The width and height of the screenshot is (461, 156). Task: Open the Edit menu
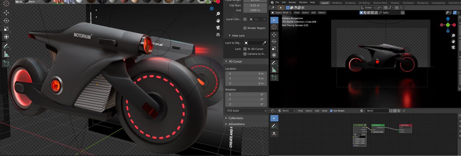pyautogui.click(x=284, y=2)
